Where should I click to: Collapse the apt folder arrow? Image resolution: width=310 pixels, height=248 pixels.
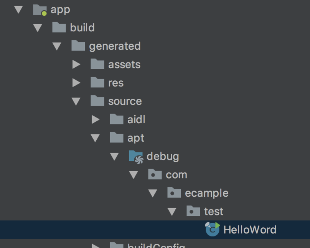tap(95, 138)
